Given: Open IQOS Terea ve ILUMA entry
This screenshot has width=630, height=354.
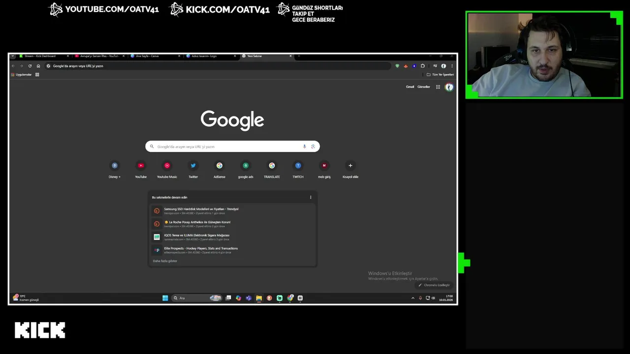Looking at the screenshot, I should [x=232, y=237].
